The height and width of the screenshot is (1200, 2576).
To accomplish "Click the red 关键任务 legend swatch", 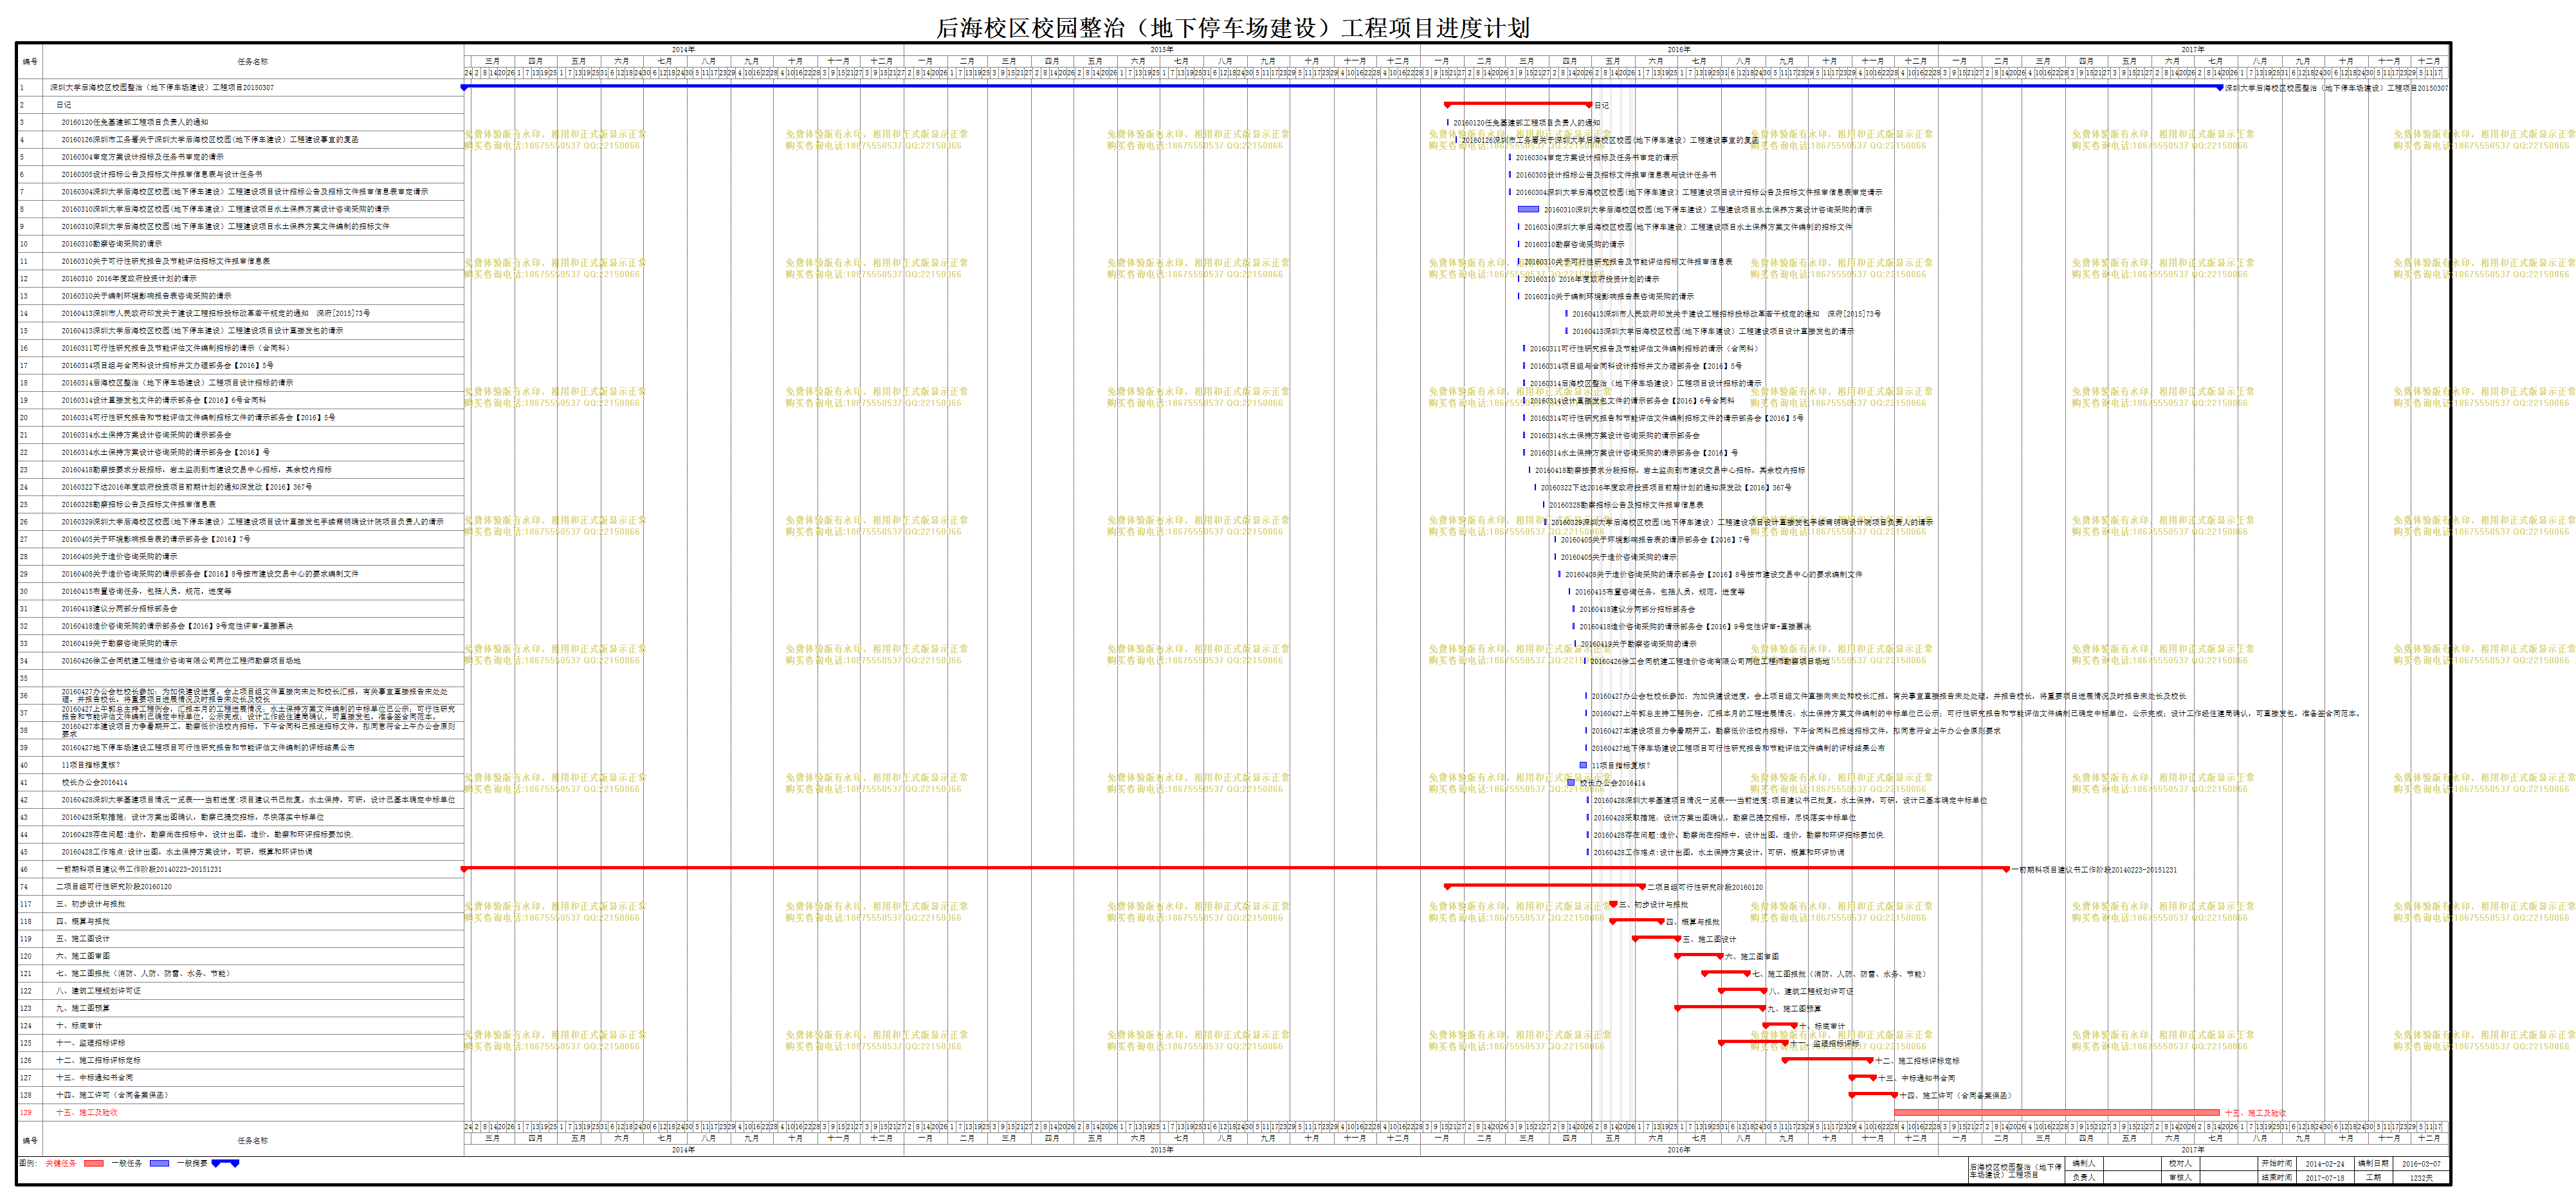I will click(x=94, y=1163).
